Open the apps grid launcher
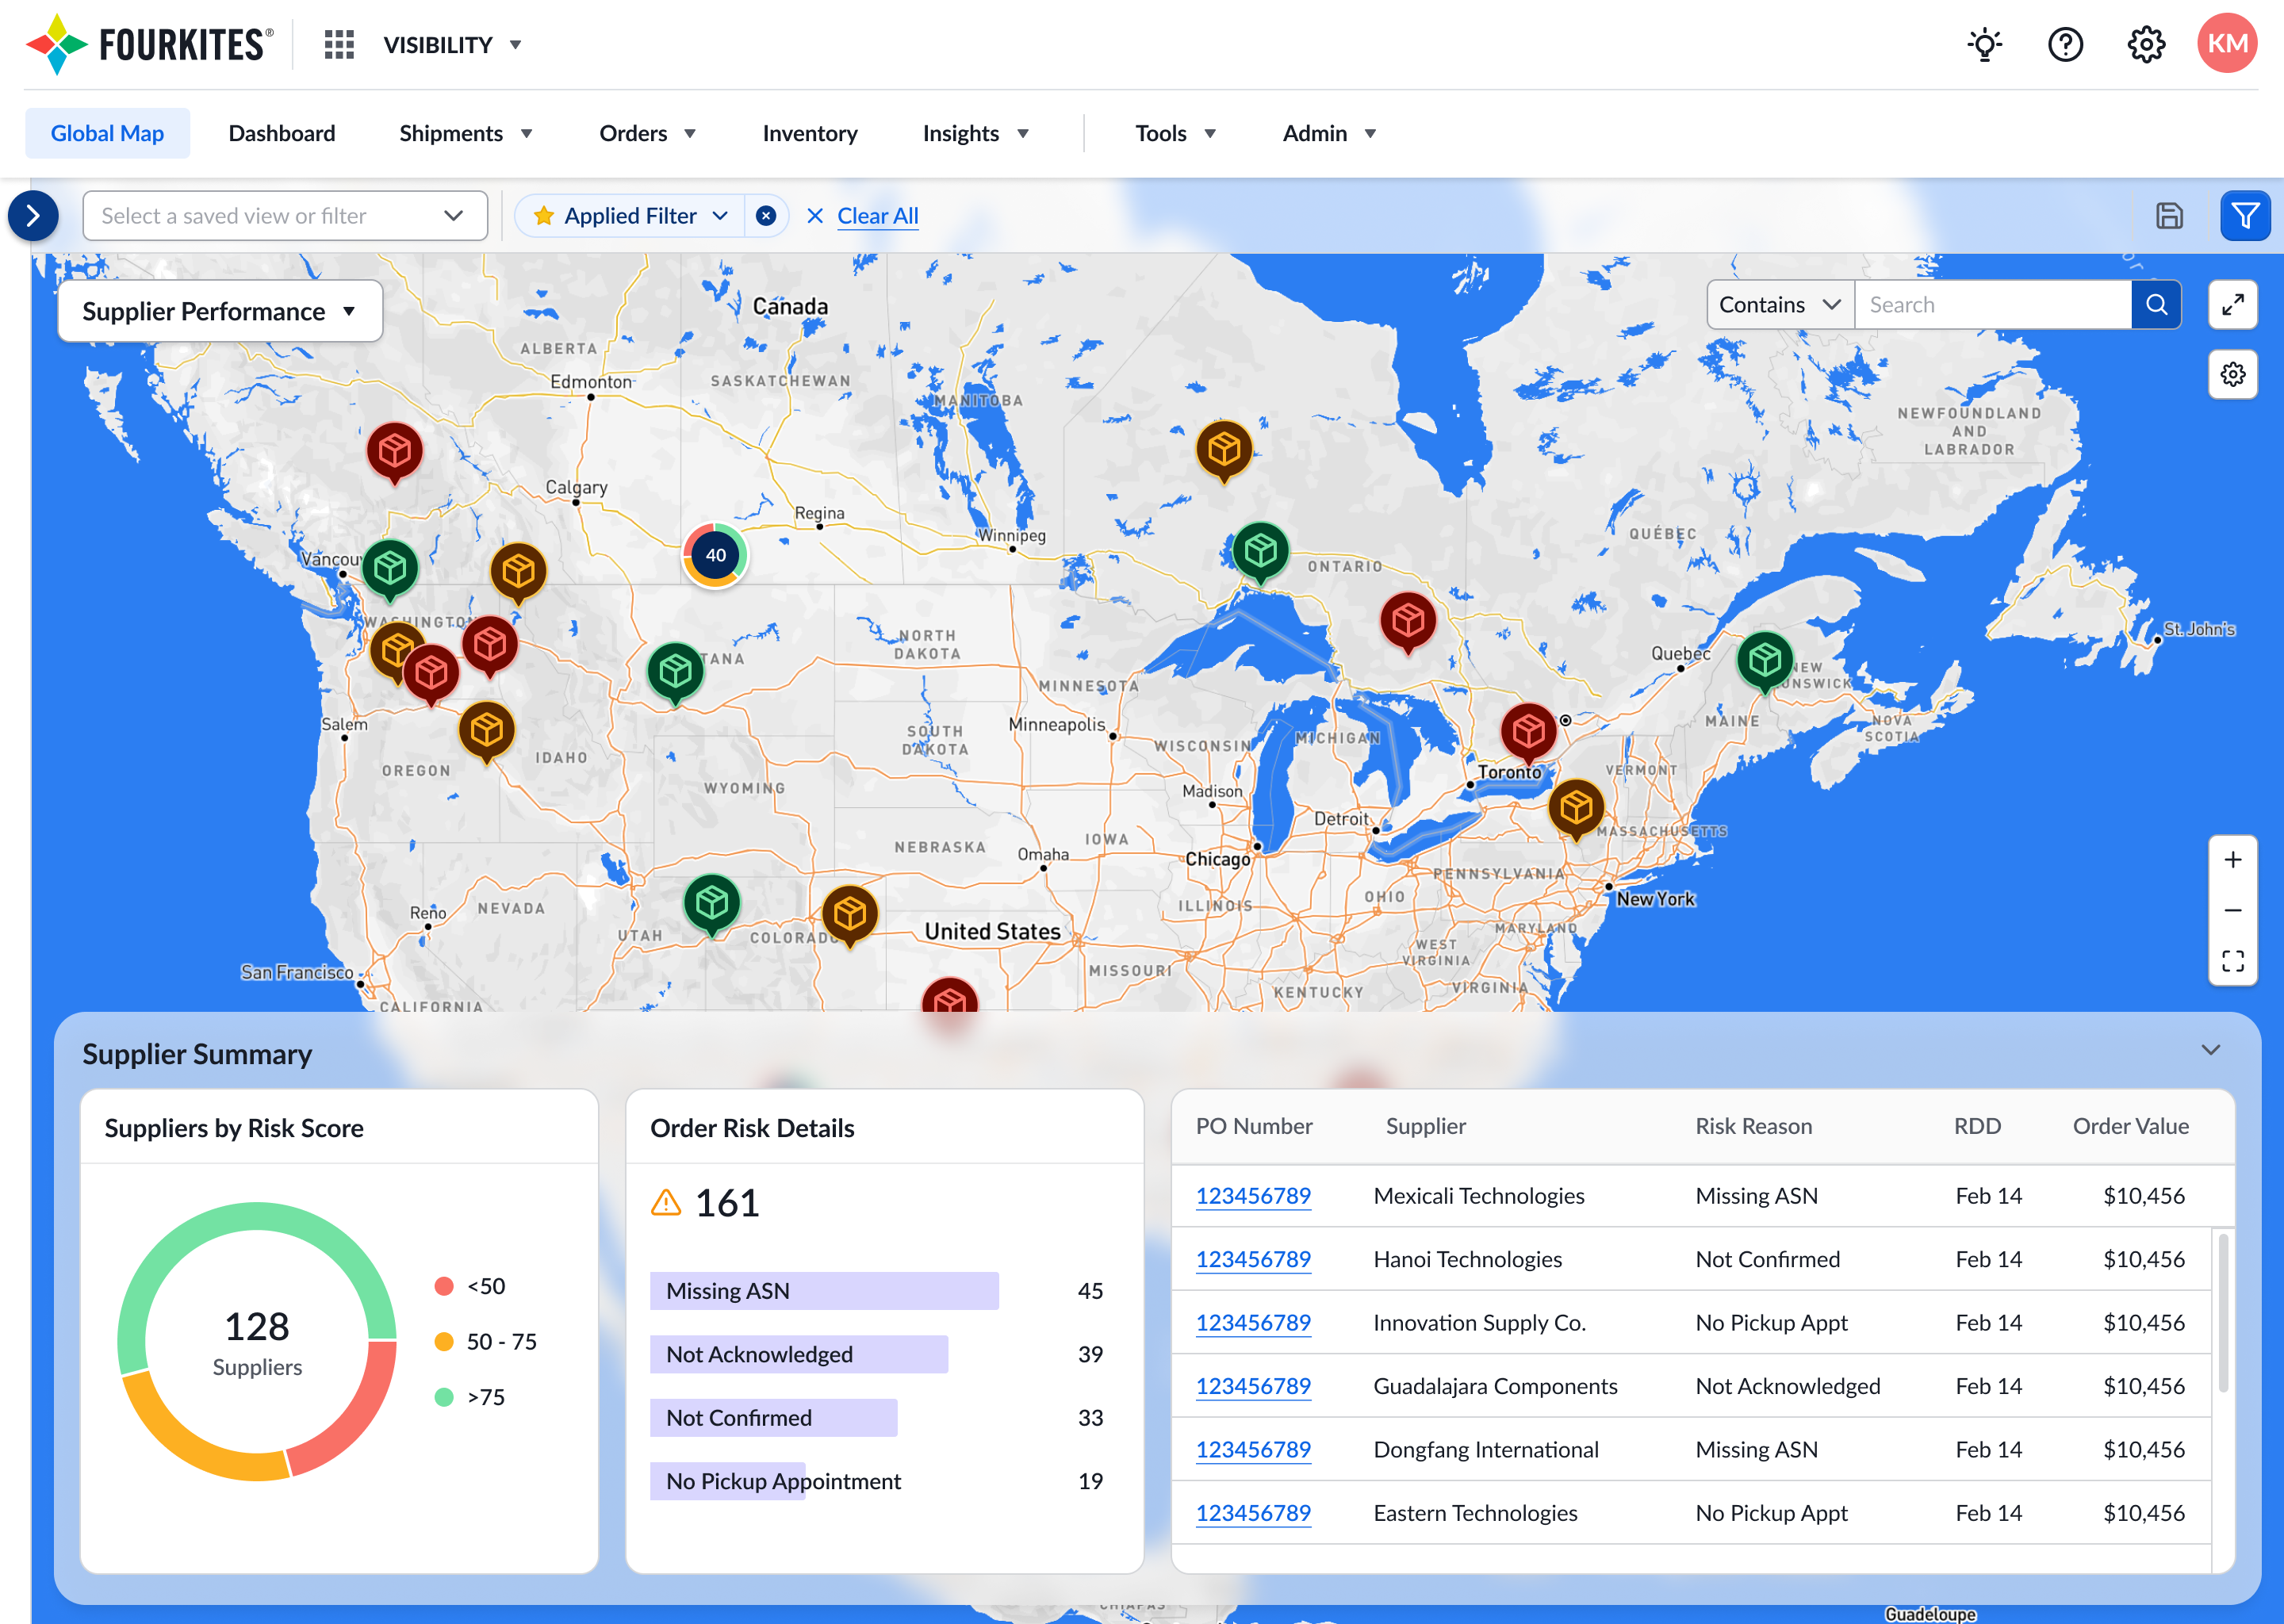 tap(339, 45)
